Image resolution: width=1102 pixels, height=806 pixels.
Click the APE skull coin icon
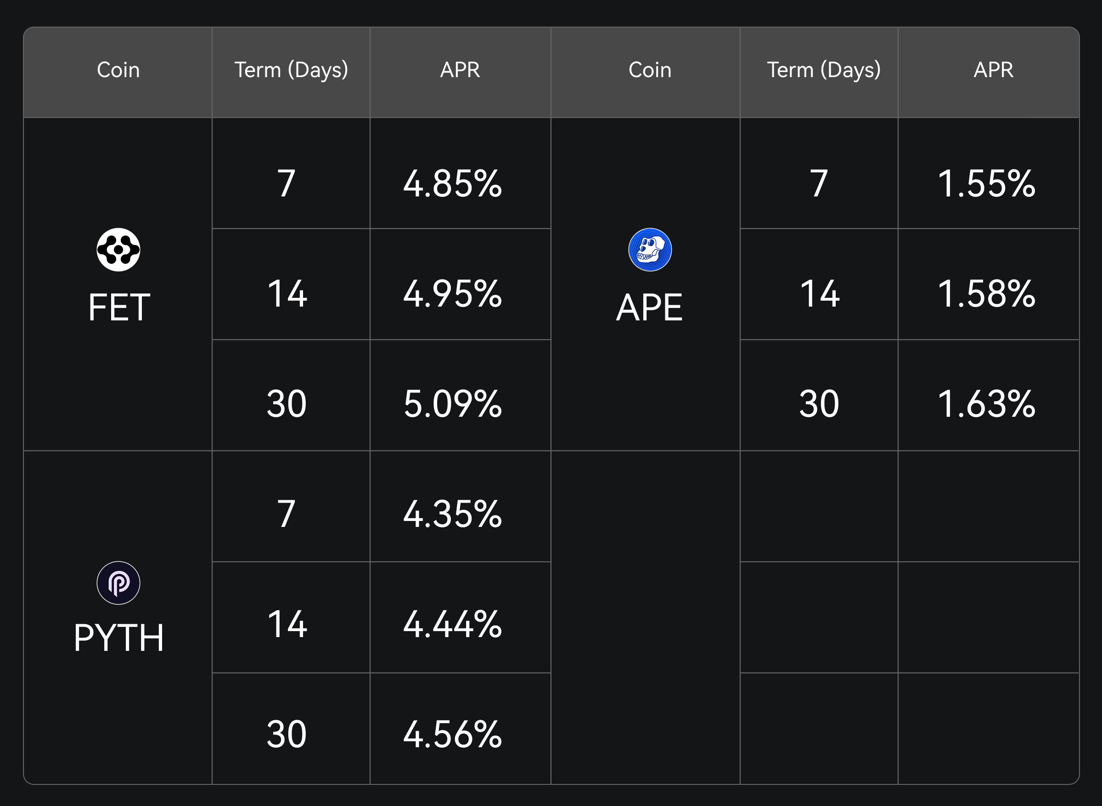650,250
